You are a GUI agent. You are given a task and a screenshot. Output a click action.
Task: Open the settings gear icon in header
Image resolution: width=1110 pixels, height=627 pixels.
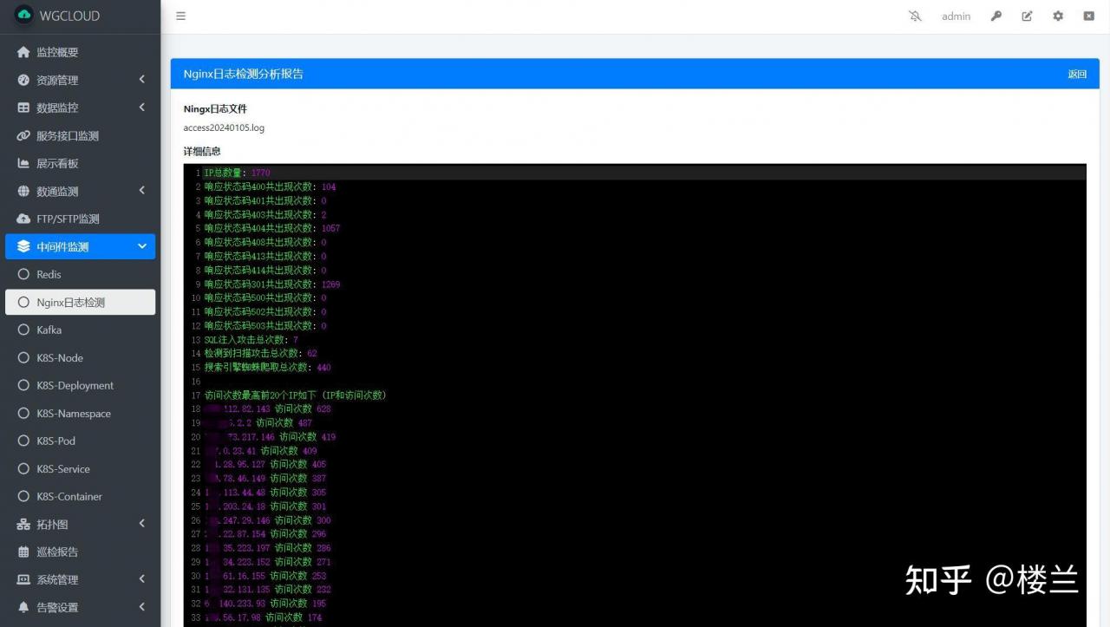click(x=1058, y=16)
